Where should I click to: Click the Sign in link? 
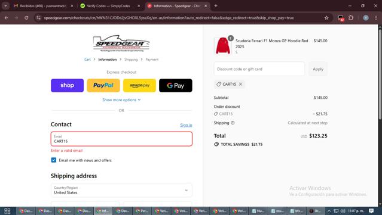[x=186, y=125]
